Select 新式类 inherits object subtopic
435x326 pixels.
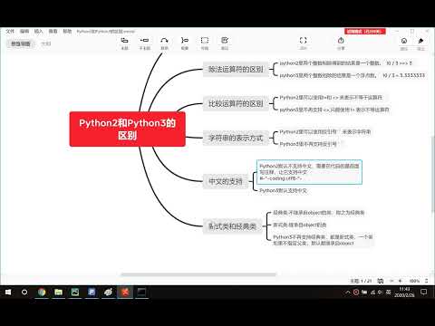pyautogui.click(x=300, y=225)
